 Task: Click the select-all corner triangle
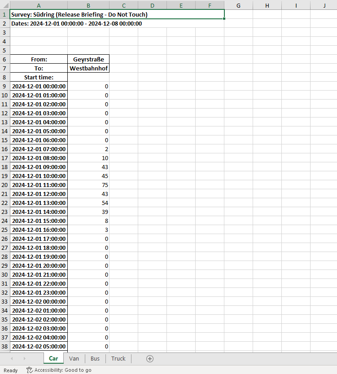(x=5, y=5)
